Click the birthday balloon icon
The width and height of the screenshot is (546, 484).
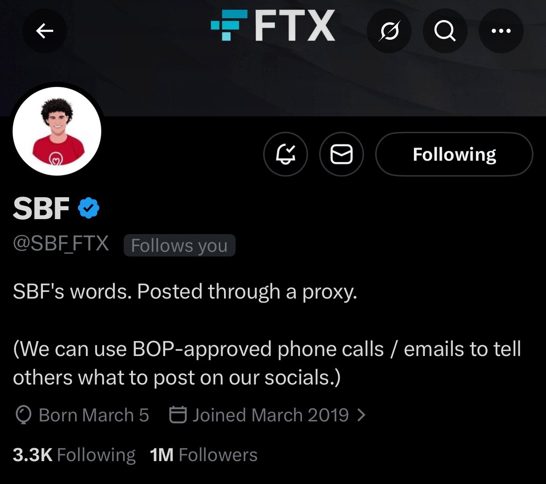[23, 415]
